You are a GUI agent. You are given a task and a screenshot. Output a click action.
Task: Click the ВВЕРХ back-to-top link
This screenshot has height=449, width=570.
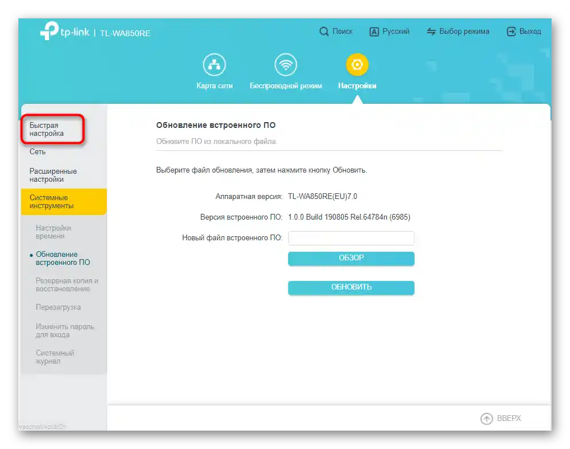click(509, 419)
